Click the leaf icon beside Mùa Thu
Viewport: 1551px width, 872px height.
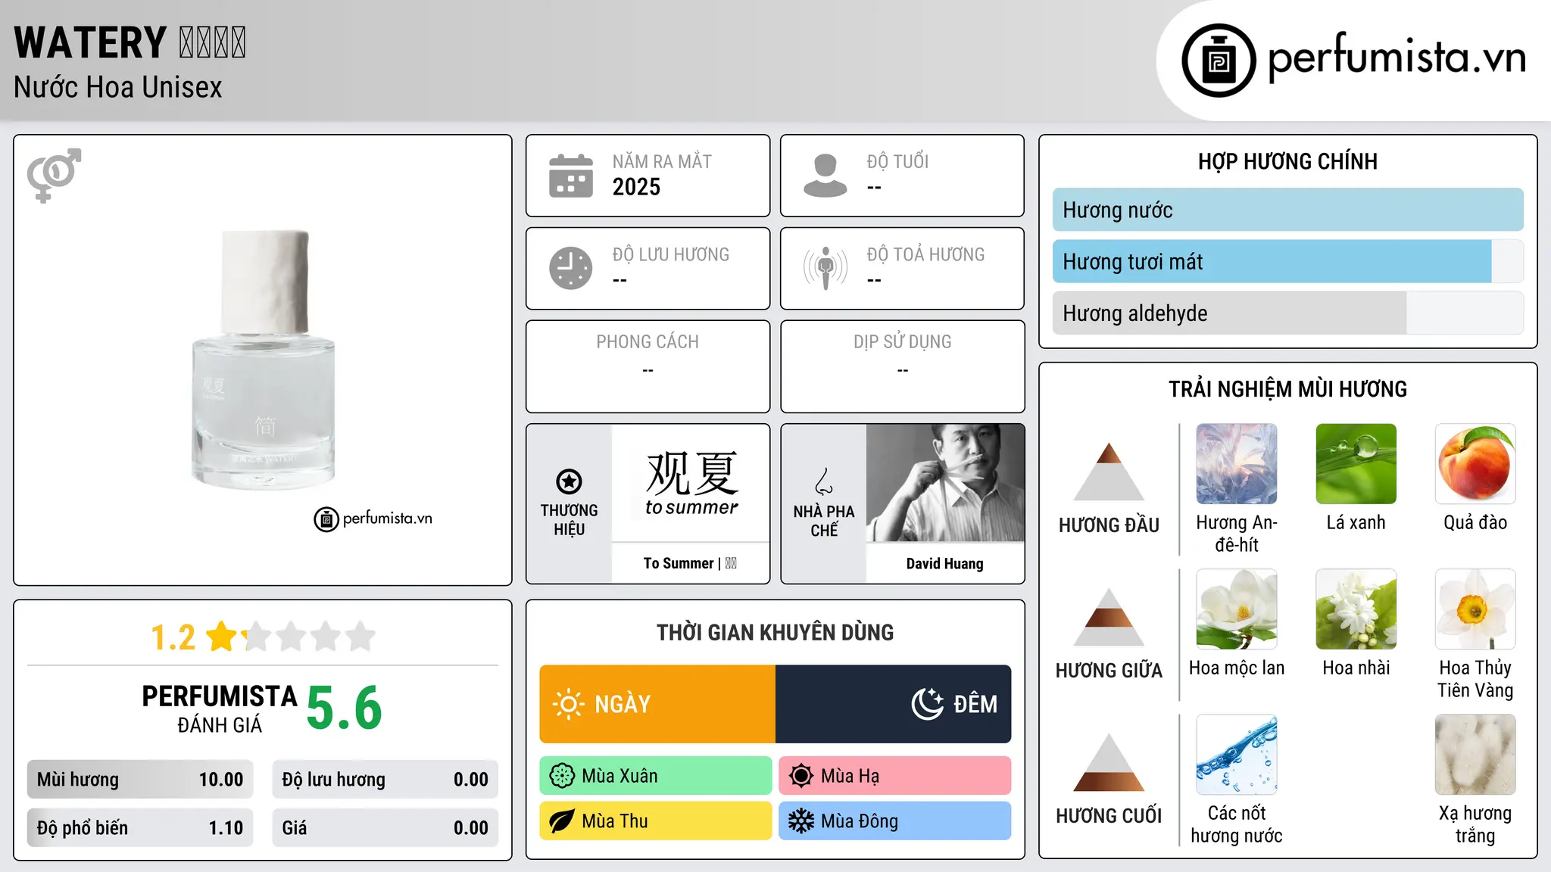click(x=562, y=821)
